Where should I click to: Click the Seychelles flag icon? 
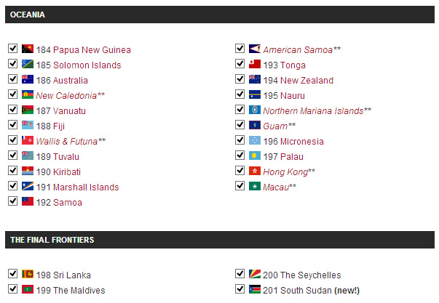(x=255, y=274)
